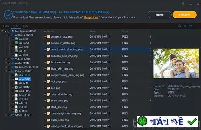Image resolution: width=201 pixels, height=130 pixels.
Task: Select the tianshizhiyi_skin_img.png file row
Action: click(x=96, y=114)
